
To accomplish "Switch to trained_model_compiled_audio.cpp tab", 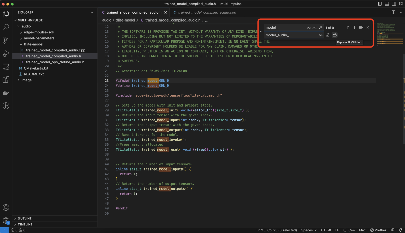I will click(x=207, y=12).
